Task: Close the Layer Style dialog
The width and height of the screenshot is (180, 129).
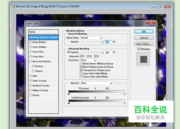Action: (151, 22)
